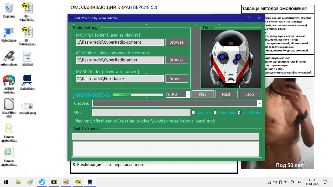
Task: Switch to the PDF viewer taskbar app
Action: click(78, 182)
